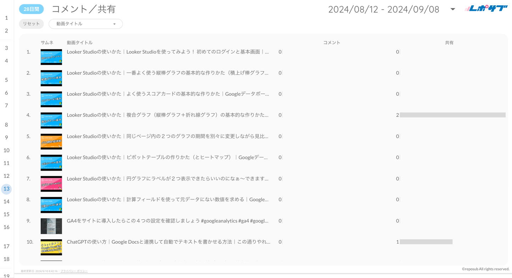Click thumbnail of row 4 複合グラフ video
The height and width of the screenshot is (278, 512).
(51, 120)
